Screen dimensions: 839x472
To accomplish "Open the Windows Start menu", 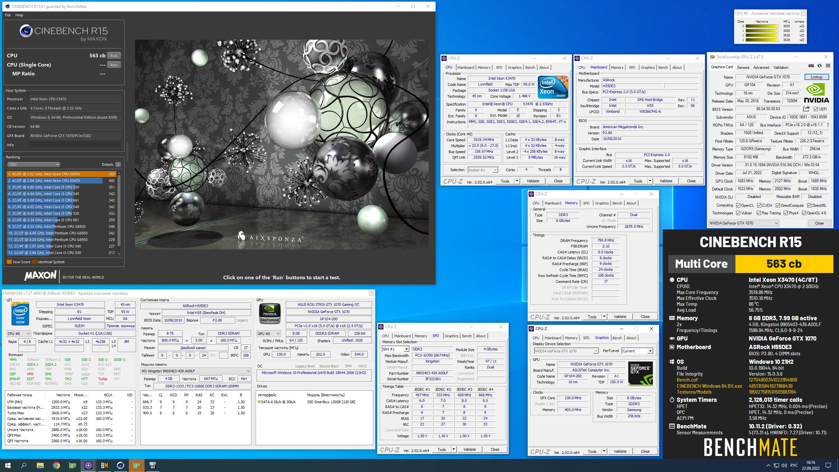I will click(x=8, y=465).
